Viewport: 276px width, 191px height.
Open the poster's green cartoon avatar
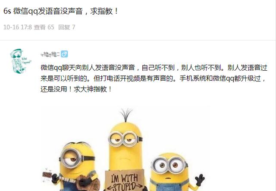(20, 61)
